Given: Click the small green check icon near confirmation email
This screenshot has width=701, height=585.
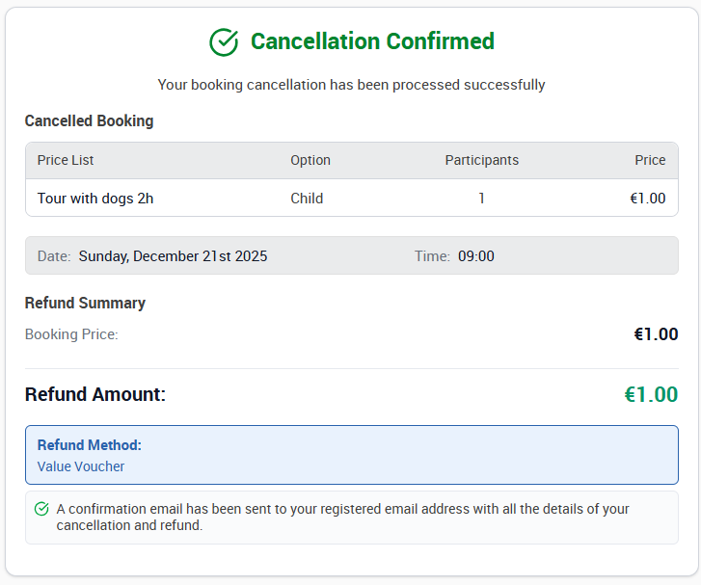Looking at the screenshot, I should coord(41,509).
